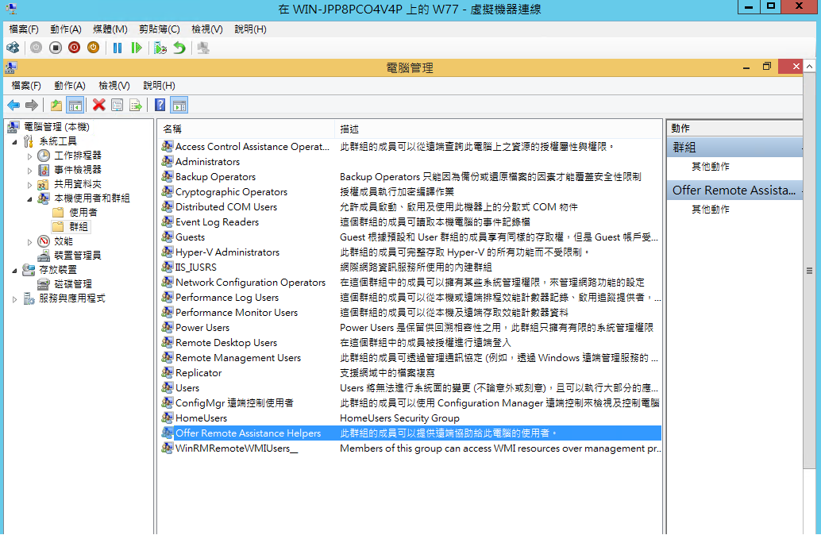Select 工作排程器 in the tree

click(78, 156)
